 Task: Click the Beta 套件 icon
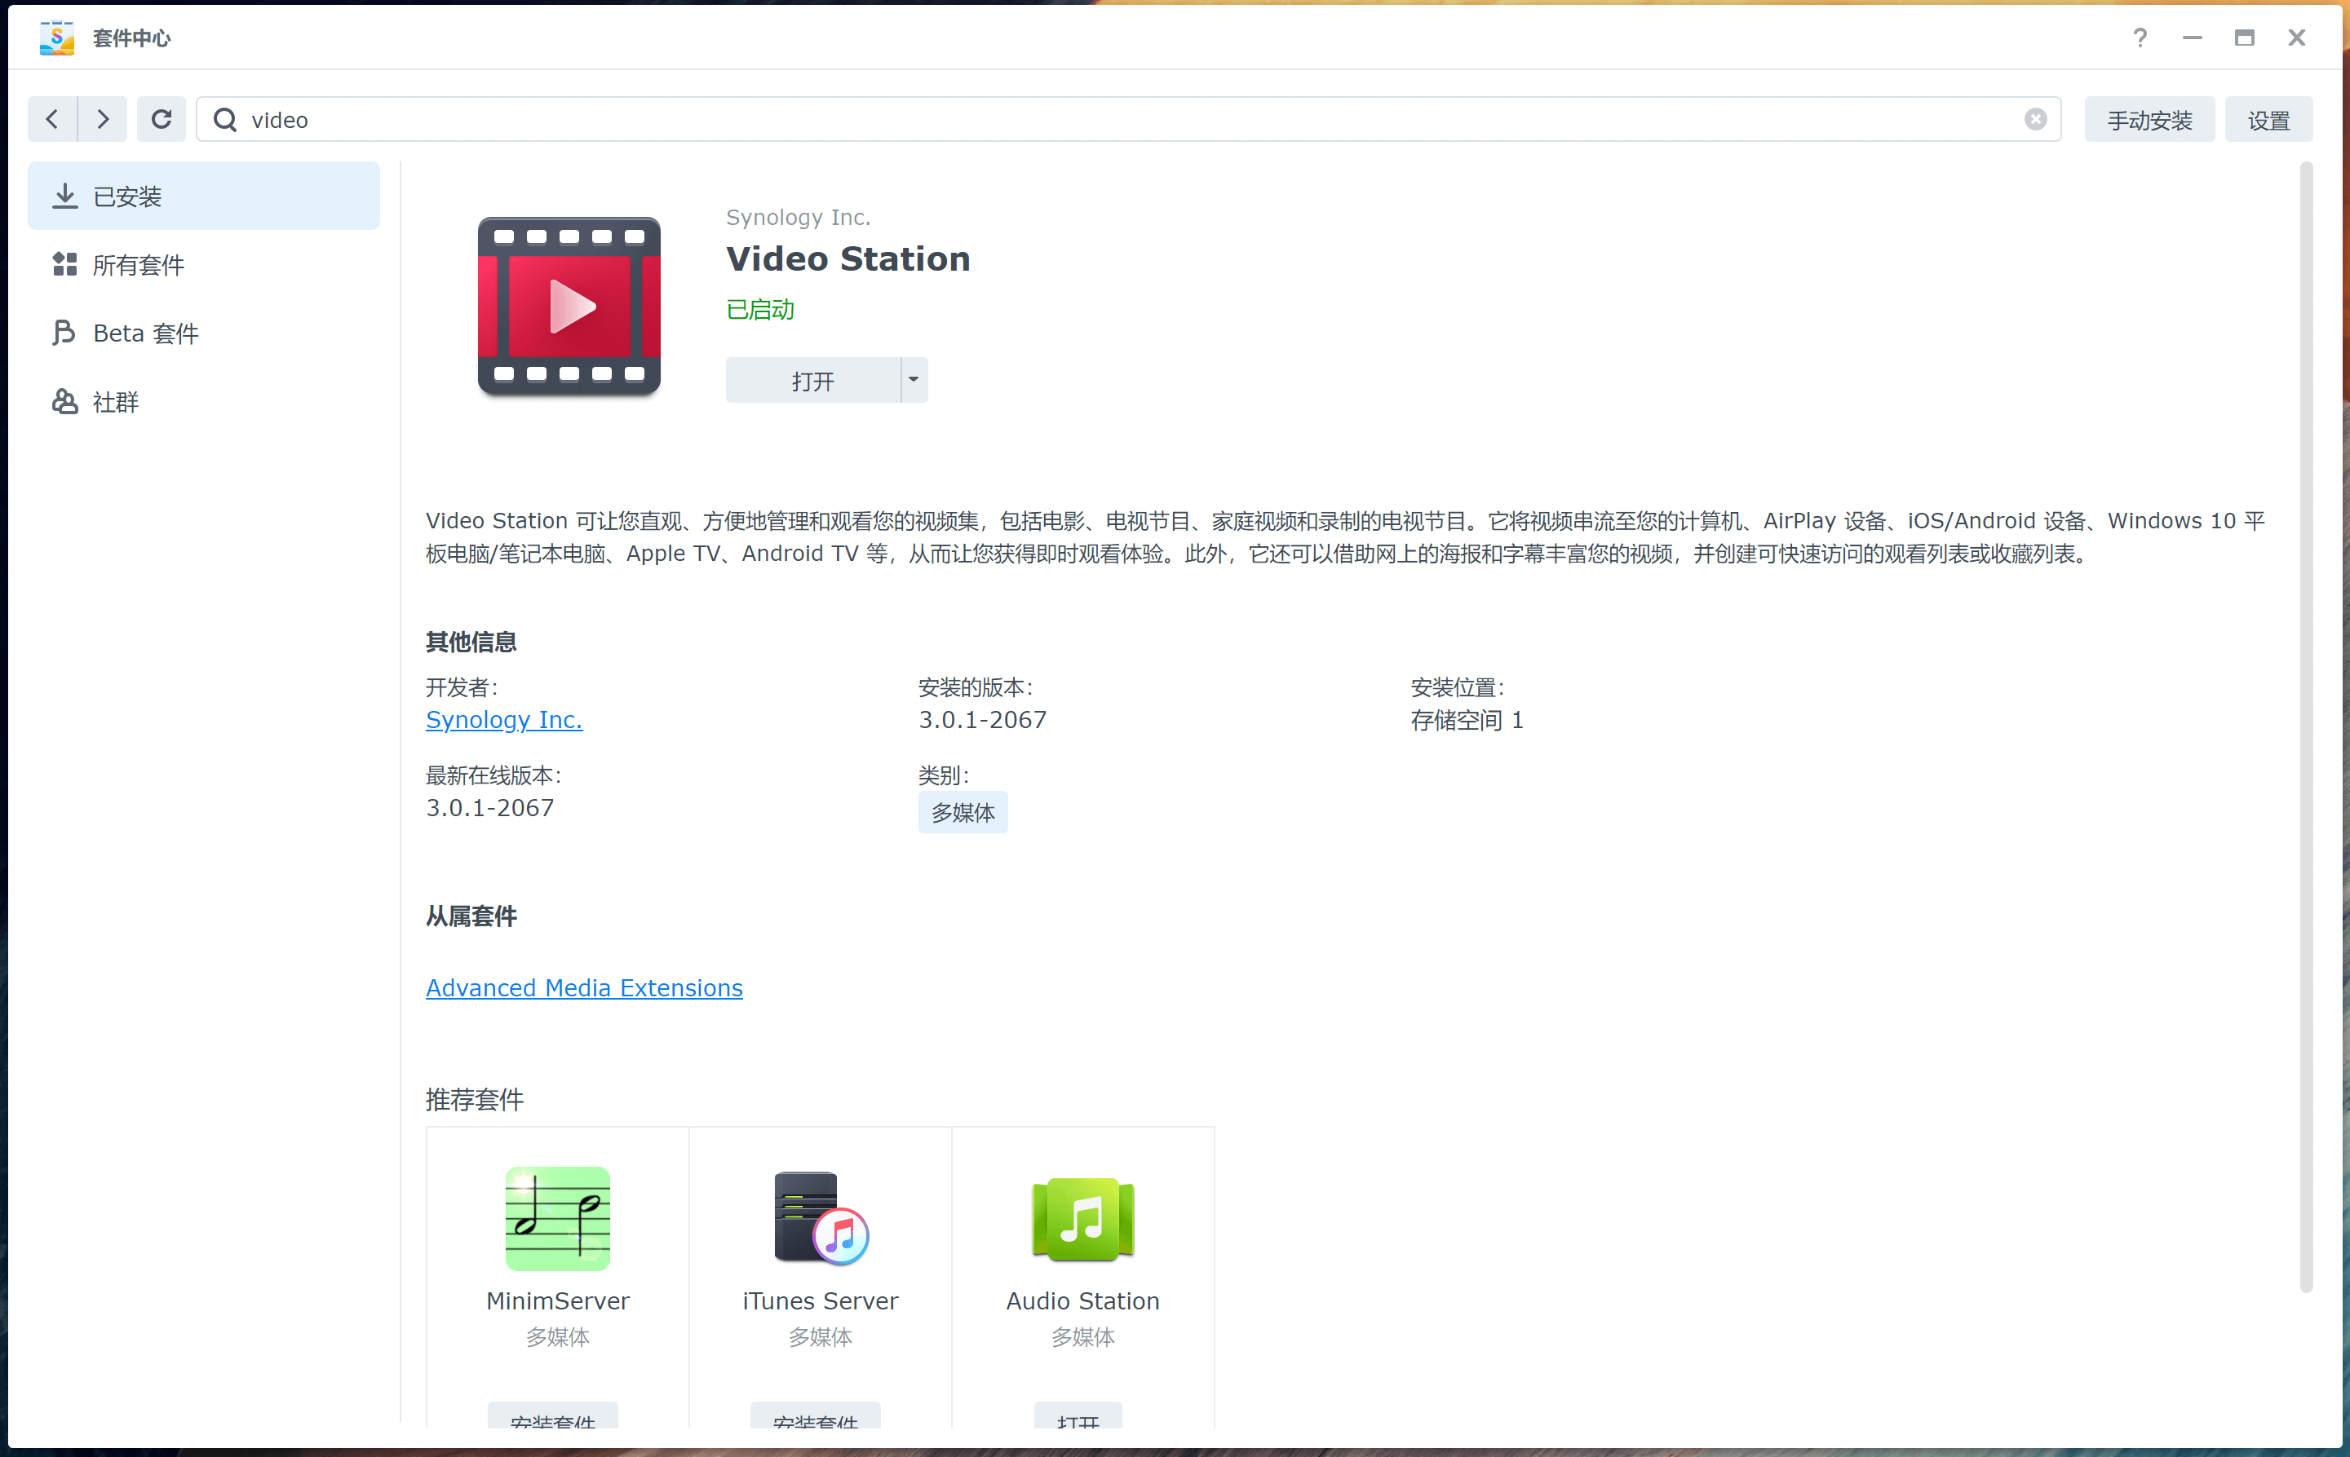[64, 333]
